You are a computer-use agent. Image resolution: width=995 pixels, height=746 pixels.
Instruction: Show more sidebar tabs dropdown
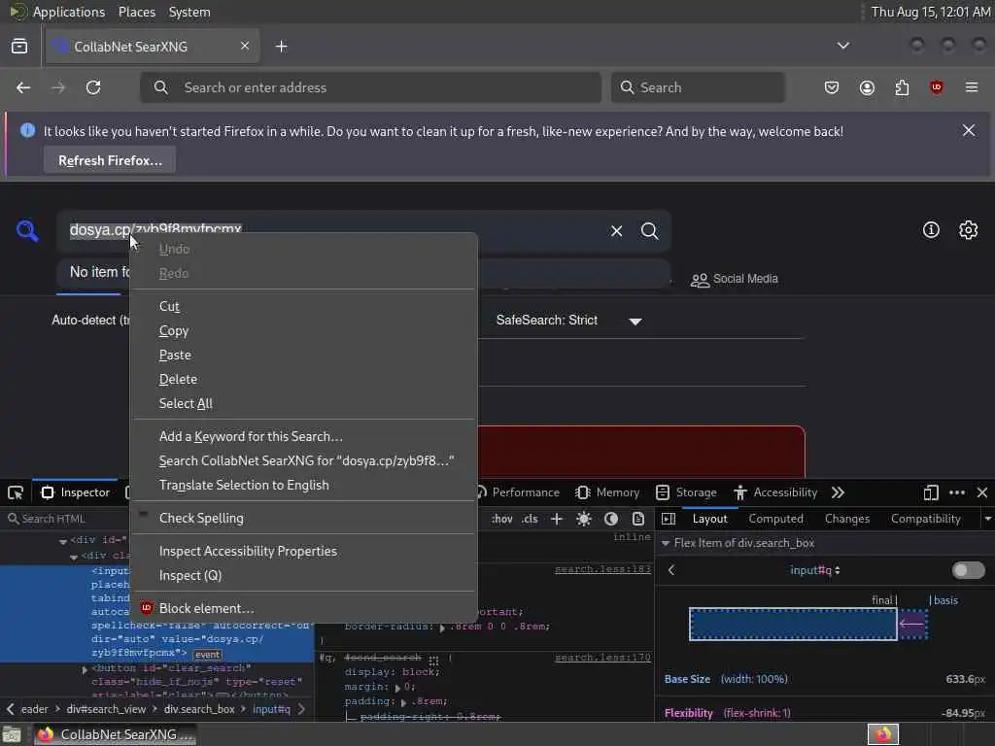tap(987, 519)
